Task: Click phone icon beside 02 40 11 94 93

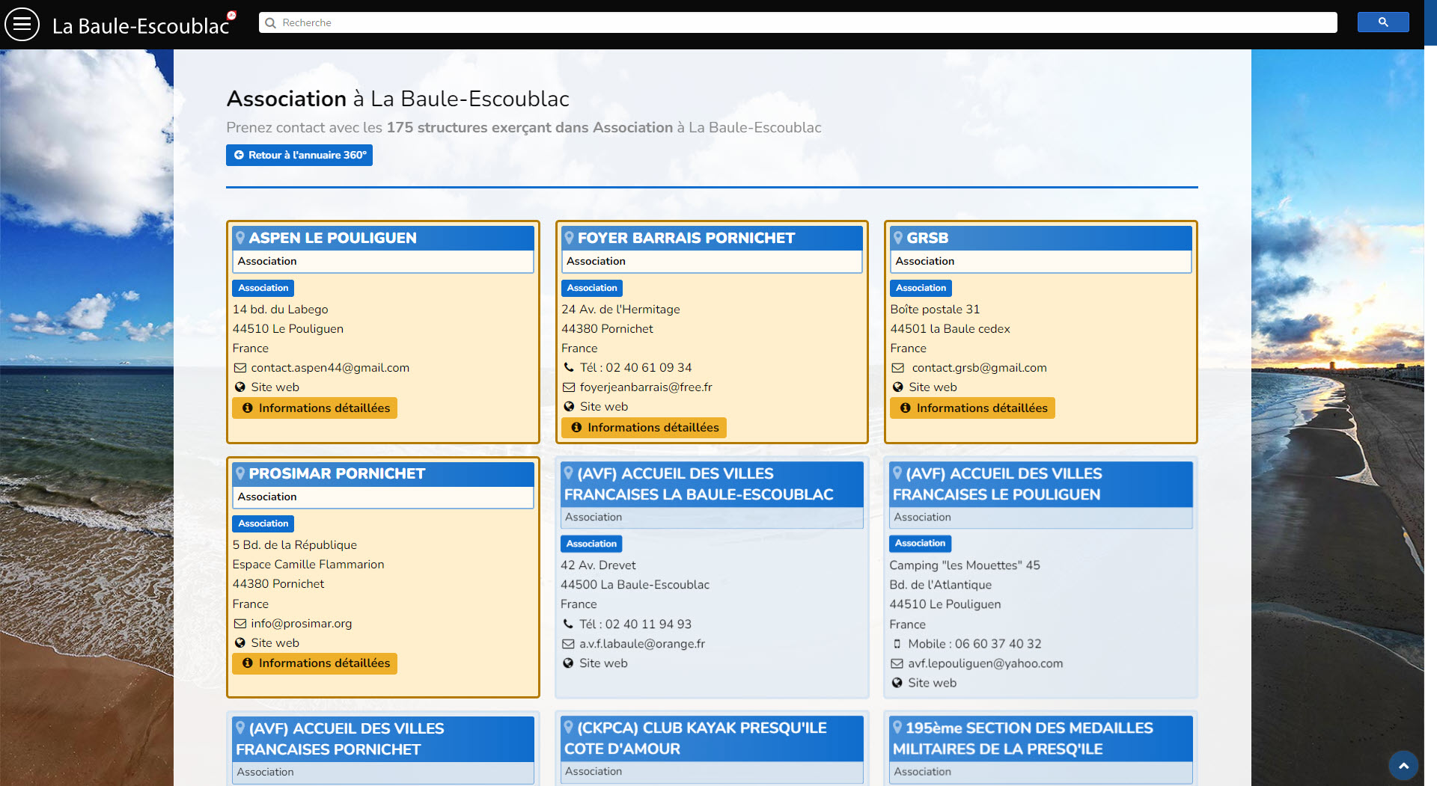Action: click(568, 624)
